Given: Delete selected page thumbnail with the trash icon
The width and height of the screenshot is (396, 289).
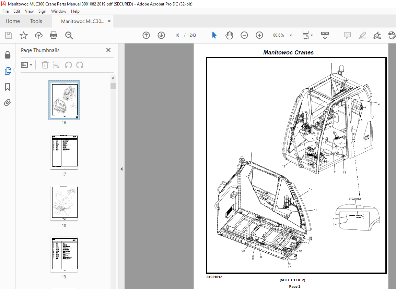Looking at the screenshot, I should coord(45,65).
